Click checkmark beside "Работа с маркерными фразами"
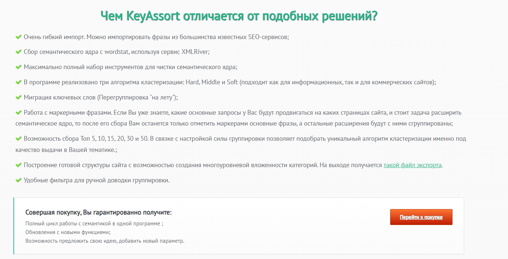The width and height of the screenshot is (508, 259). (x=18, y=113)
